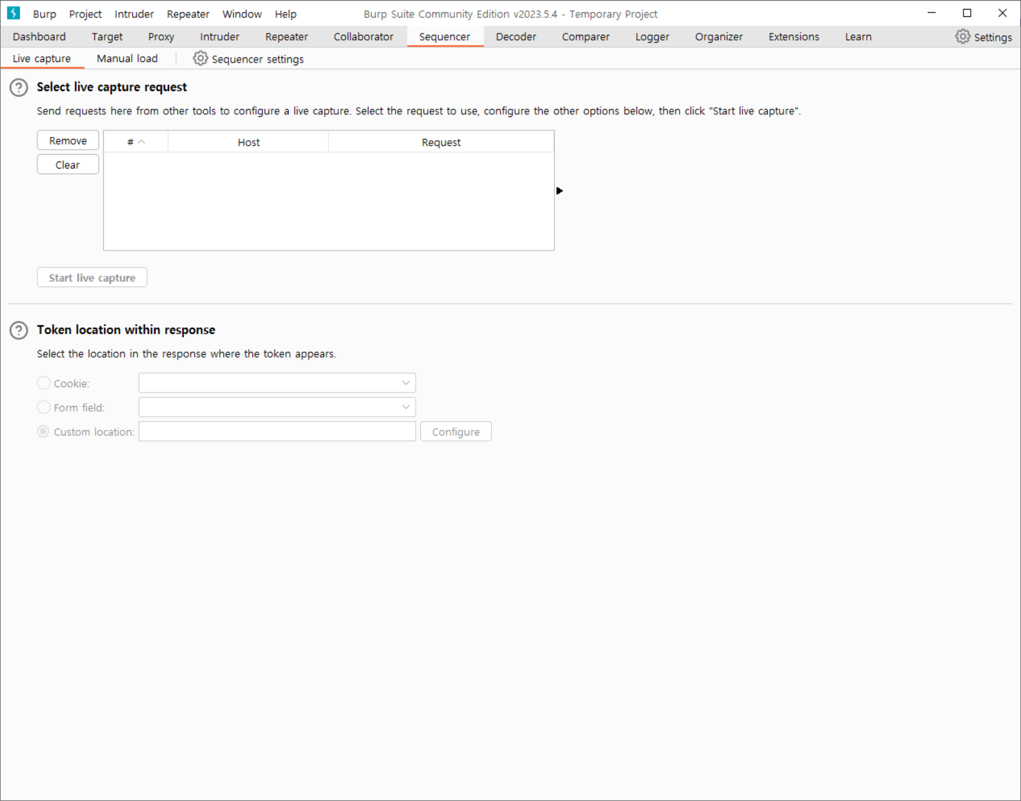Switch to the Extensions tab

[x=794, y=37]
